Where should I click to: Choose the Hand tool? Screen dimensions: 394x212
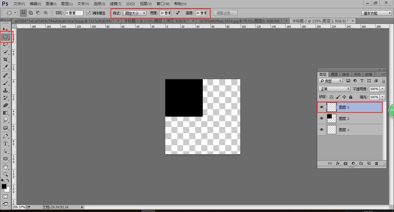5,167
